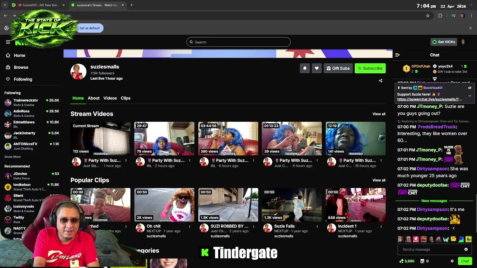Select the yellow cat emote in quick emotes

point(453,239)
